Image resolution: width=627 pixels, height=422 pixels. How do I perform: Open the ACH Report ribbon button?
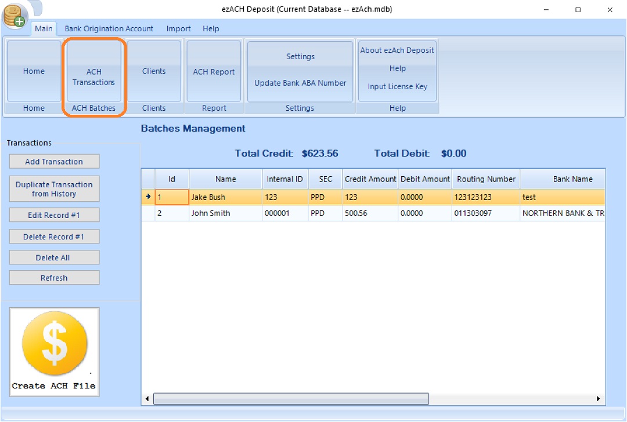(x=214, y=72)
